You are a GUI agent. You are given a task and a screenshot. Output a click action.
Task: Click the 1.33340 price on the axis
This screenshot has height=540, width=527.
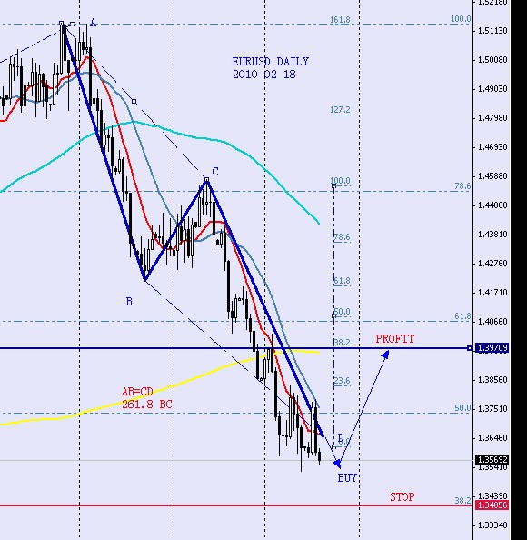pyautogui.click(x=492, y=525)
